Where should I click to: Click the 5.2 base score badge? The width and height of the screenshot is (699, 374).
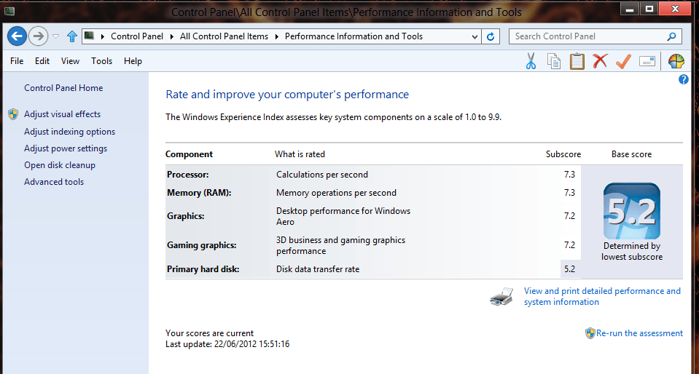click(632, 211)
